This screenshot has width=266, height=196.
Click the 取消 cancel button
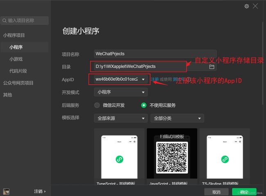tap(216, 192)
